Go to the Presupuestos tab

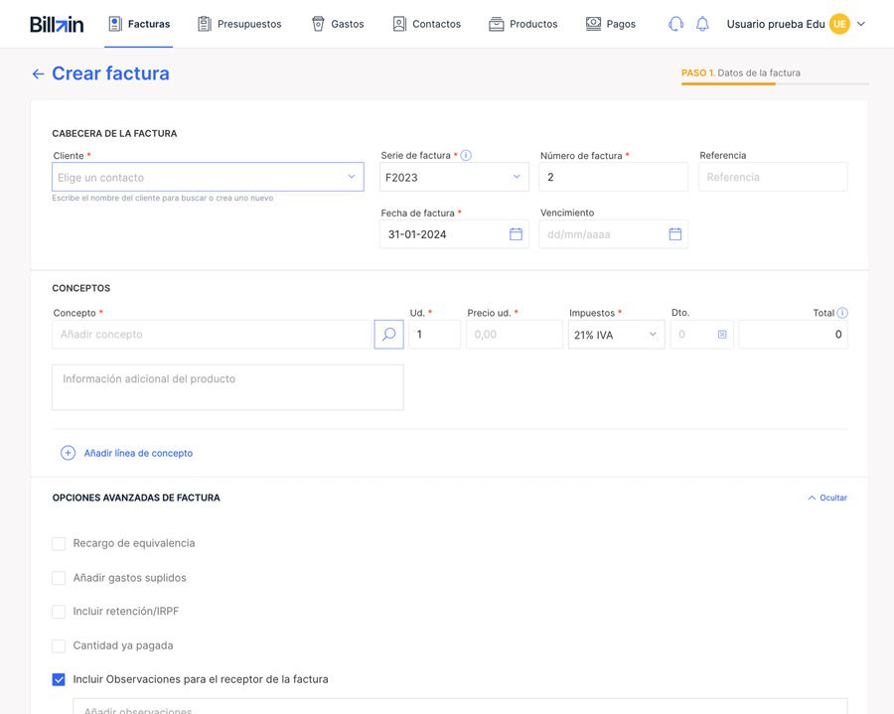[x=239, y=24]
